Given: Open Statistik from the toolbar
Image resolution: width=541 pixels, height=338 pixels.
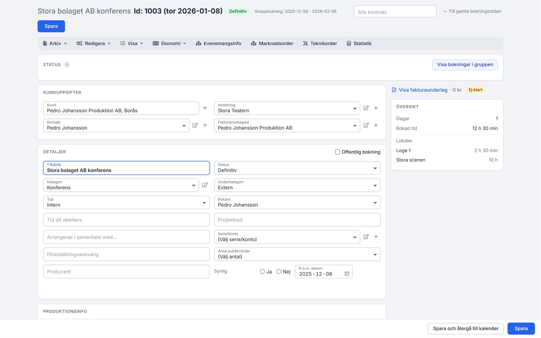Looking at the screenshot, I should tap(359, 44).
